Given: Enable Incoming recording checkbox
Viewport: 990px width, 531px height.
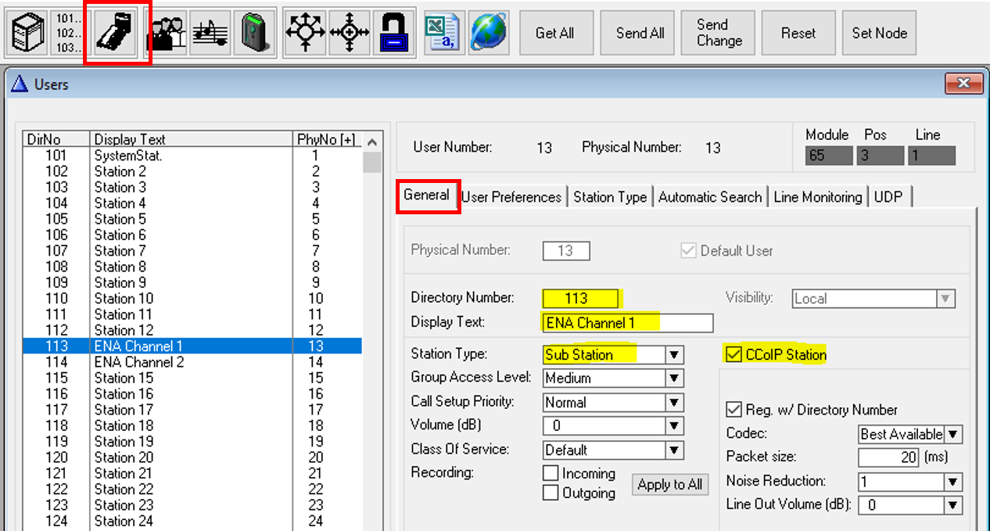Looking at the screenshot, I should click(551, 474).
